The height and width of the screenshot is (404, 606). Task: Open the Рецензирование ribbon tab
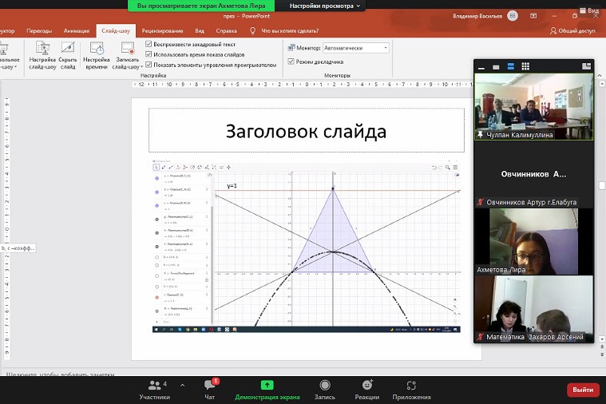[x=163, y=30]
